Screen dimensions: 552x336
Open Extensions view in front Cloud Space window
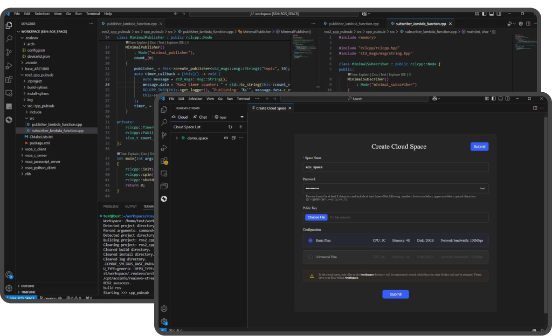164,161
